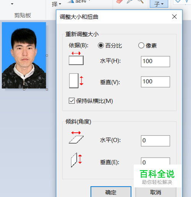Select the color picker tool in Paint
The width and height of the screenshot is (191, 197).
[x=129, y=2]
